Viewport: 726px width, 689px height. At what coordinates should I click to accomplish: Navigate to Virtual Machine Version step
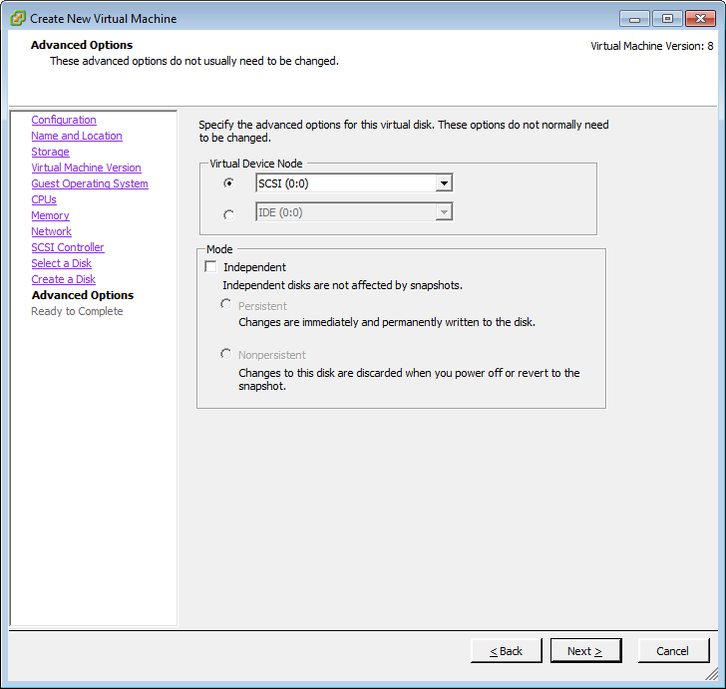point(86,168)
